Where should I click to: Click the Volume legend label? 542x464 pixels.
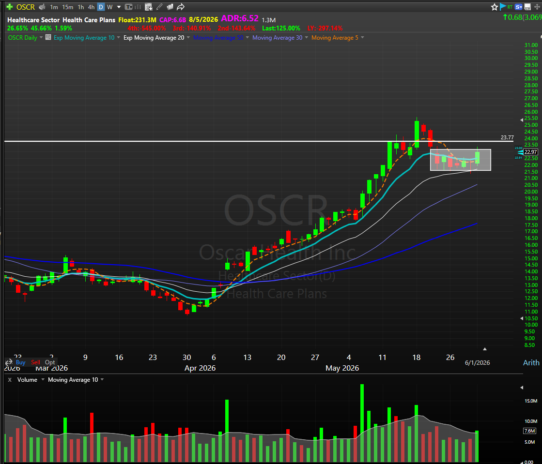point(27,380)
